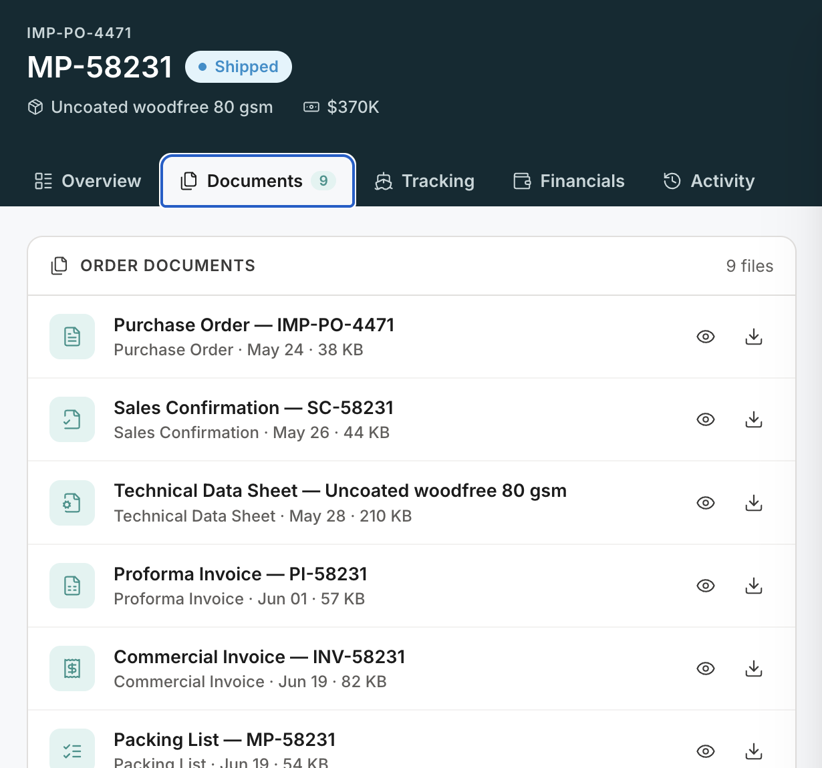Viewport: 822px width, 768px height.
Task: Click the Commercial Invoice dollar receipt icon
Action: [x=72, y=668]
